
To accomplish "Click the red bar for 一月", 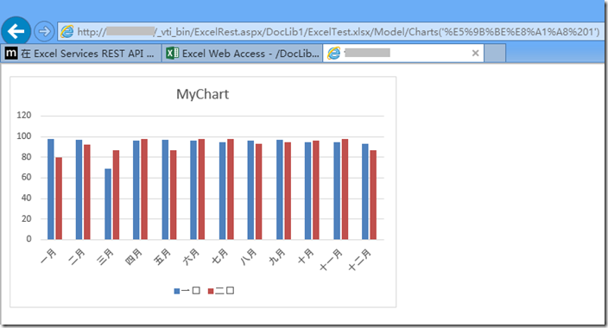I will 59,199.
